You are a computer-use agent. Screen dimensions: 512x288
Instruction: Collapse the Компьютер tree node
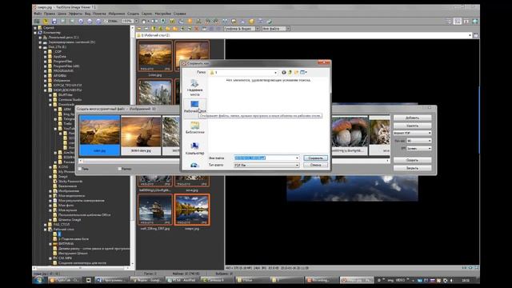coord(35,33)
